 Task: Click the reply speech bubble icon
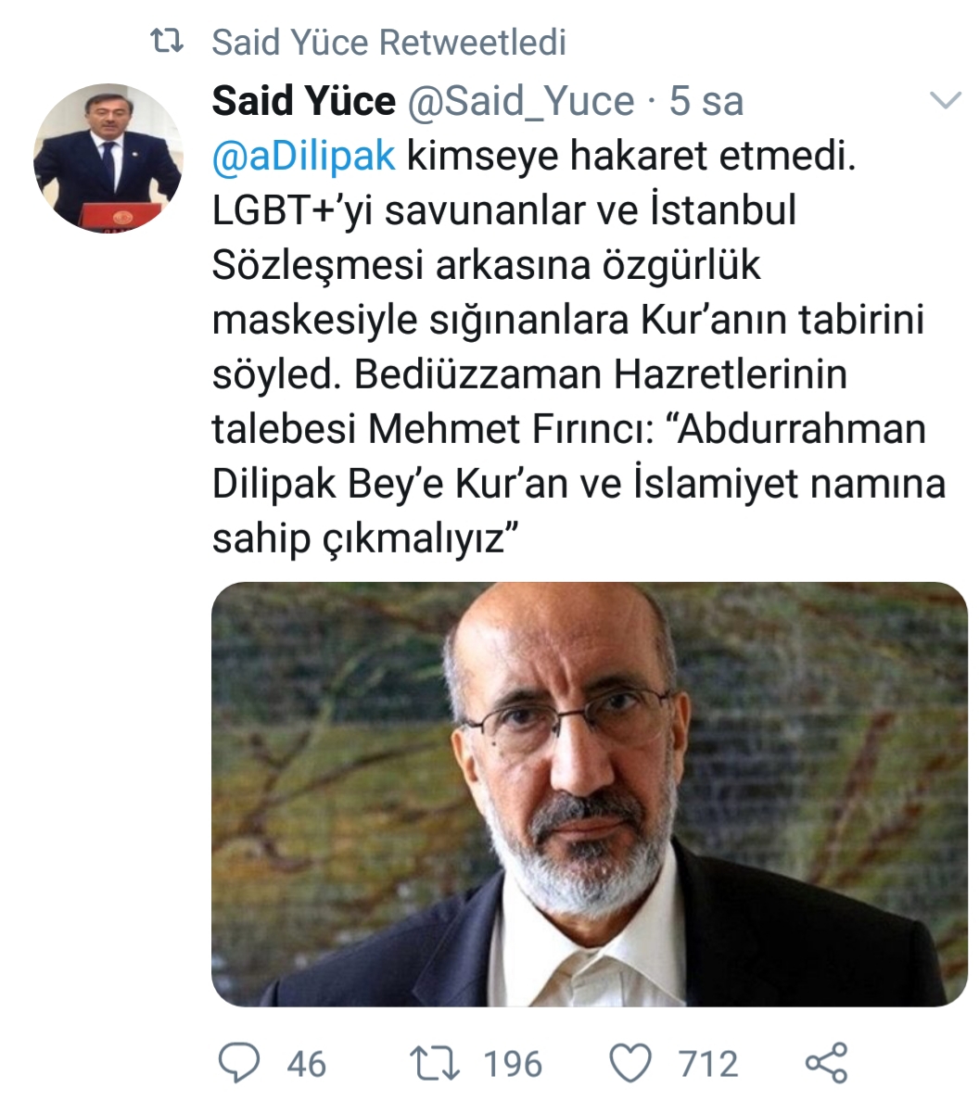239,1062
